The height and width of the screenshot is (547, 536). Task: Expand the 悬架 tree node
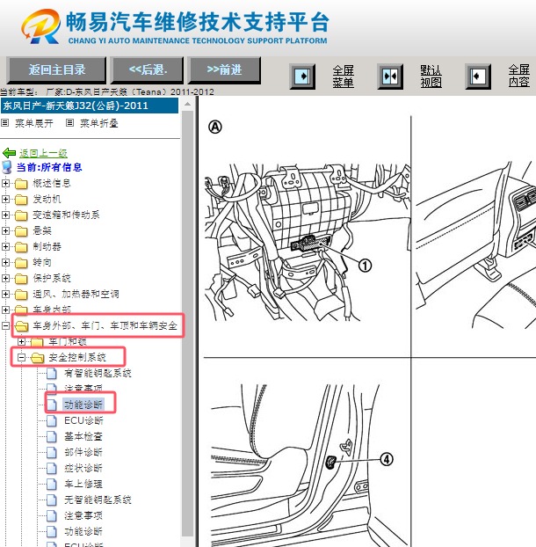(5, 230)
